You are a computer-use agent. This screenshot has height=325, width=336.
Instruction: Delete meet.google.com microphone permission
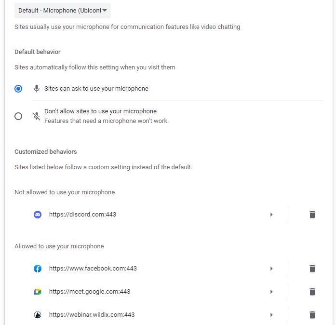312,292
